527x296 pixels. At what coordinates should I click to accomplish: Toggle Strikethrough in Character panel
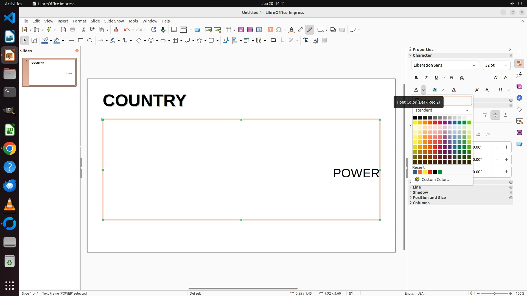[452, 78]
